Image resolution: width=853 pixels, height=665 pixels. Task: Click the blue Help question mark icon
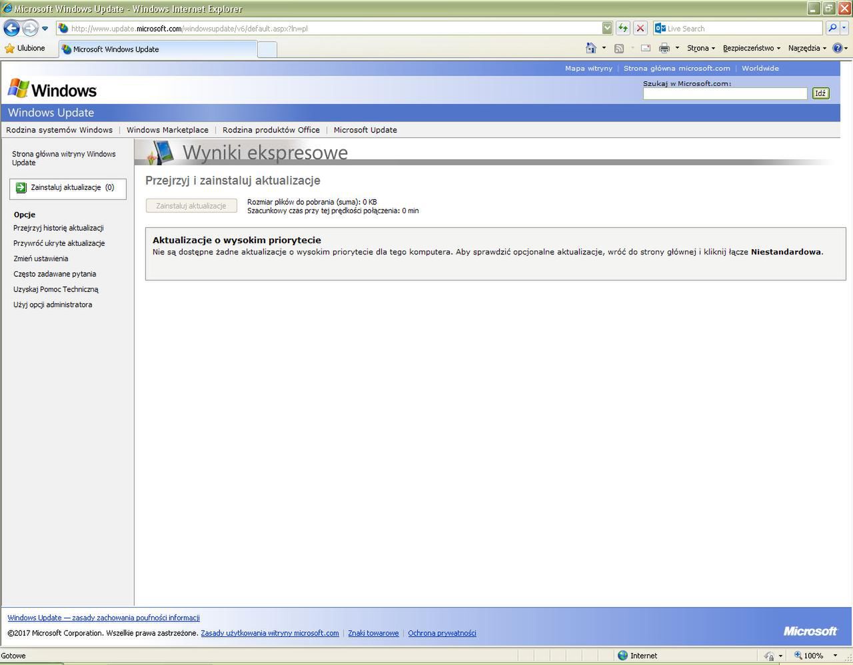coord(837,48)
